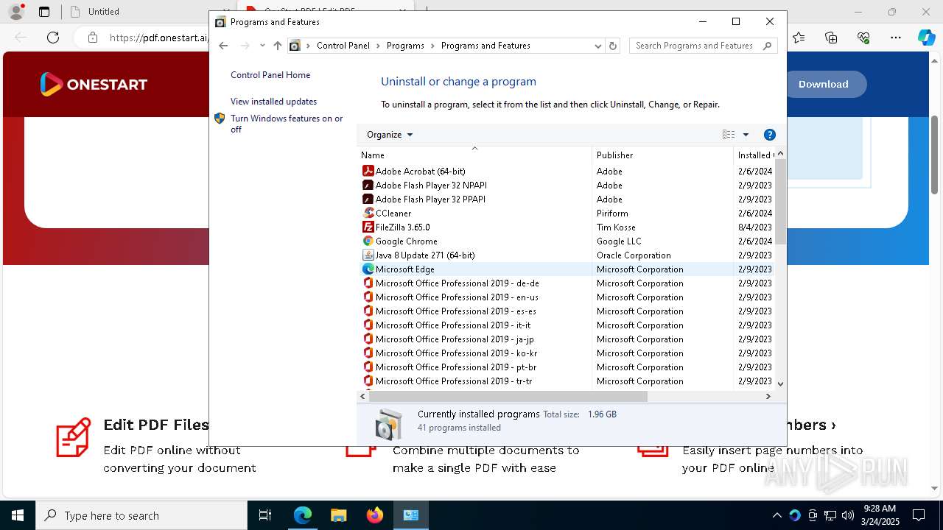Click the Oracle Corporation publisher cell
This screenshot has width=943, height=530.
pyautogui.click(x=634, y=255)
